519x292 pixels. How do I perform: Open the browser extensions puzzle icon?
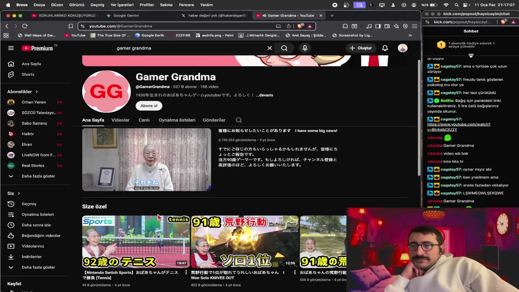pyautogui.click(x=345, y=26)
